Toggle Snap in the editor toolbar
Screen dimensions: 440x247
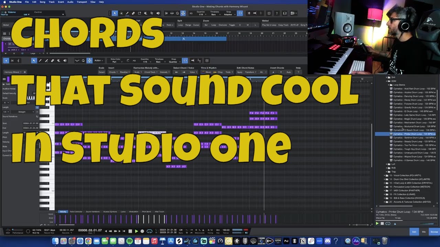tap(185, 61)
